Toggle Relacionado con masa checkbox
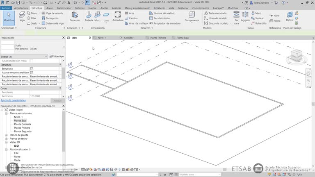The width and height of the screenshot is (315, 177). 32,61
